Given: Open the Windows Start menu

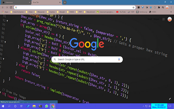Looking at the screenshot, I should pos(3,106).
